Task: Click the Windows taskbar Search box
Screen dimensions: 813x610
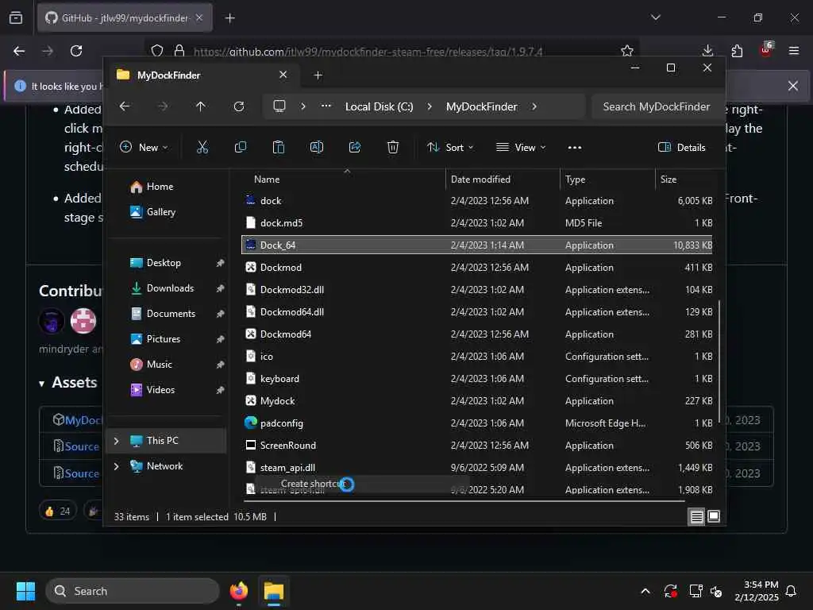Action: point(133,591)
